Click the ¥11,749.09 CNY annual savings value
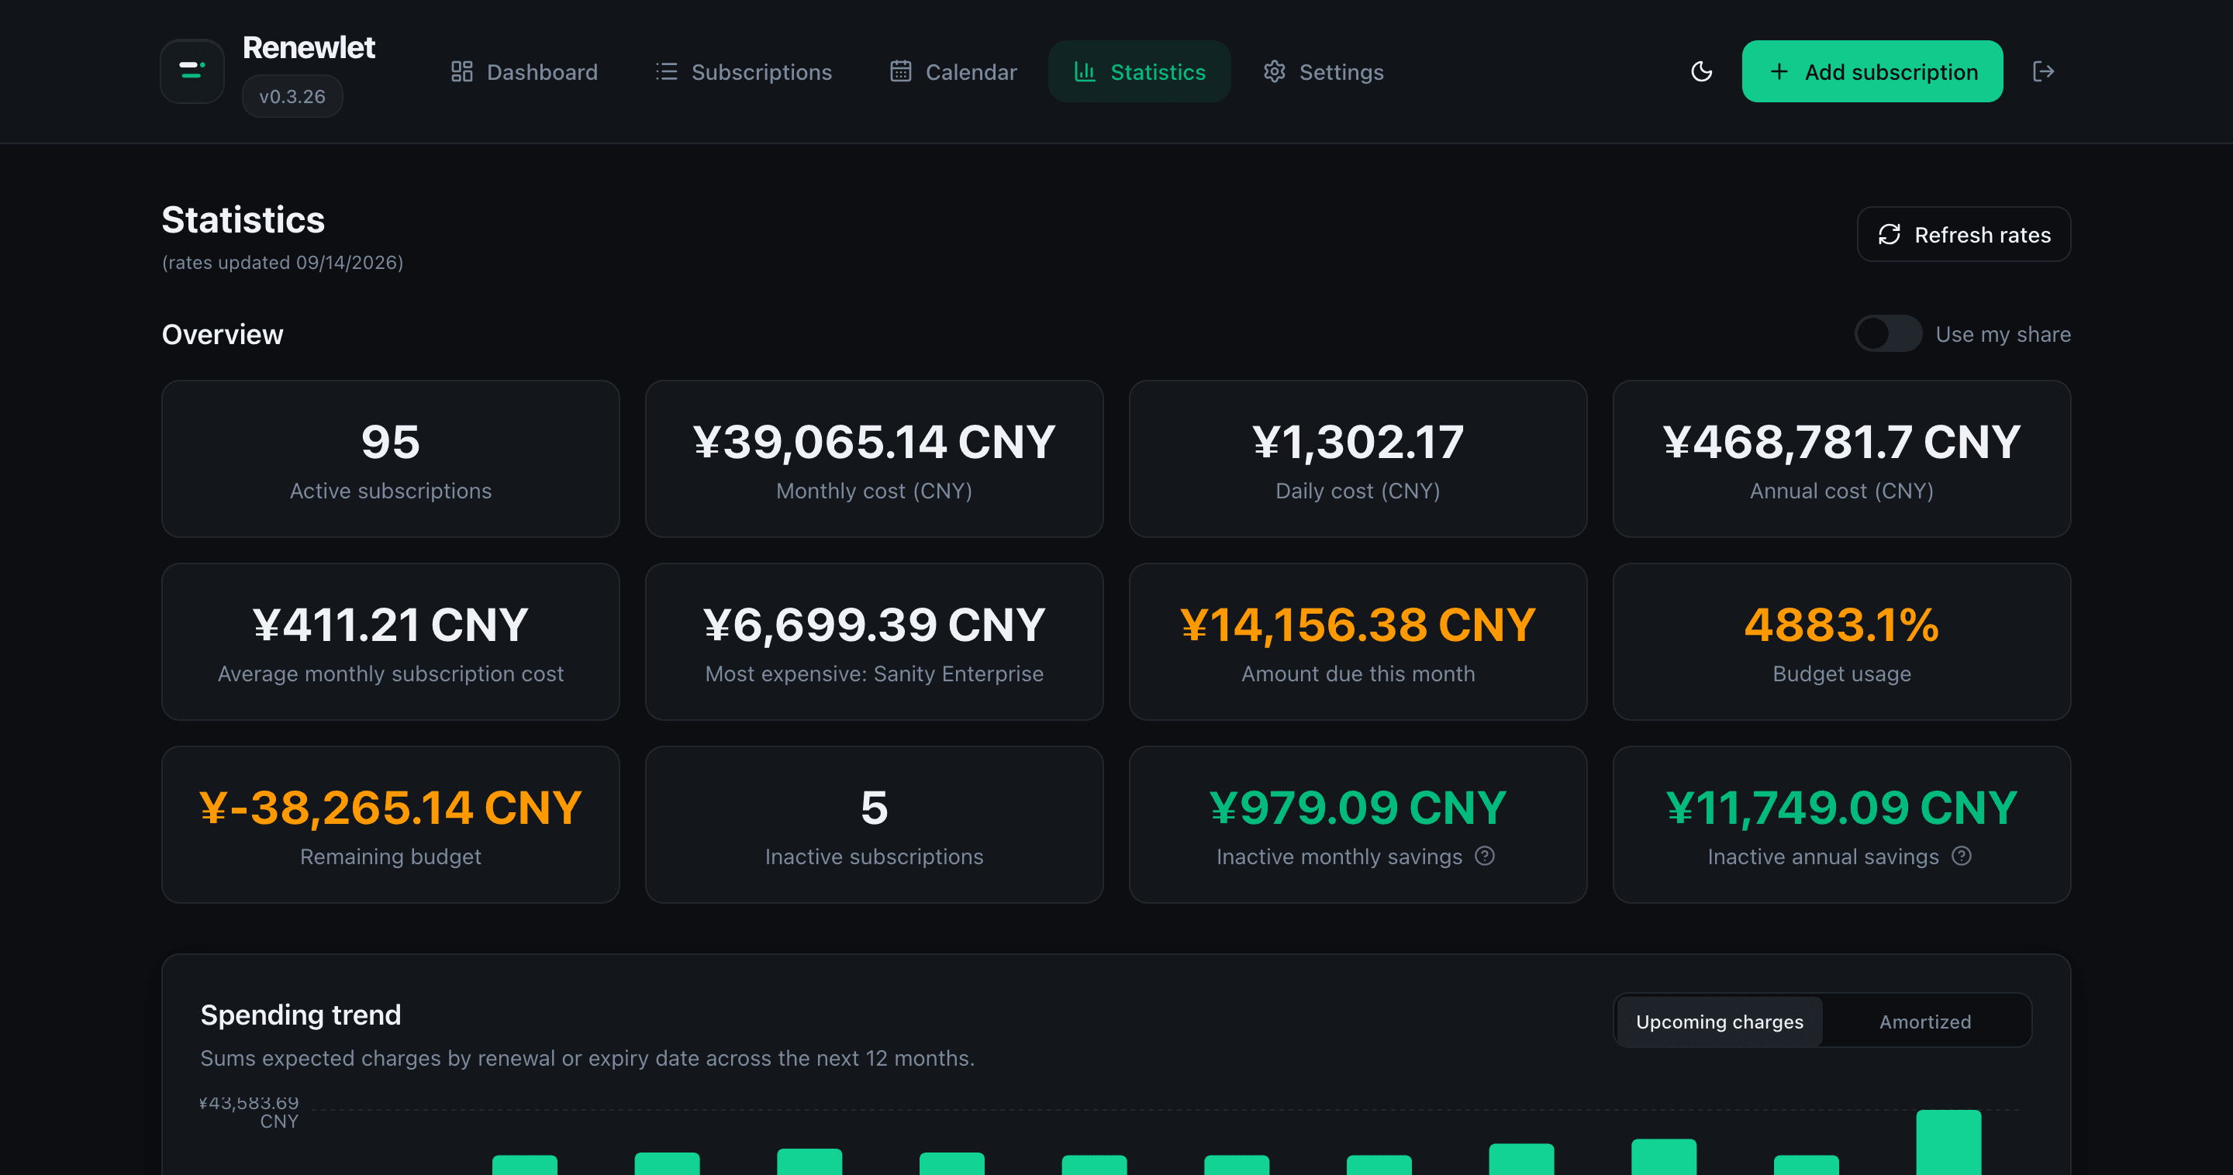The width and height of the screenshot is (2233, 1175). (1841, 808)
